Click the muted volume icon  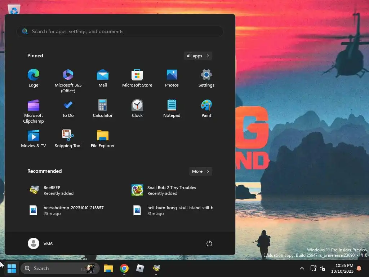tap(323, 268)
